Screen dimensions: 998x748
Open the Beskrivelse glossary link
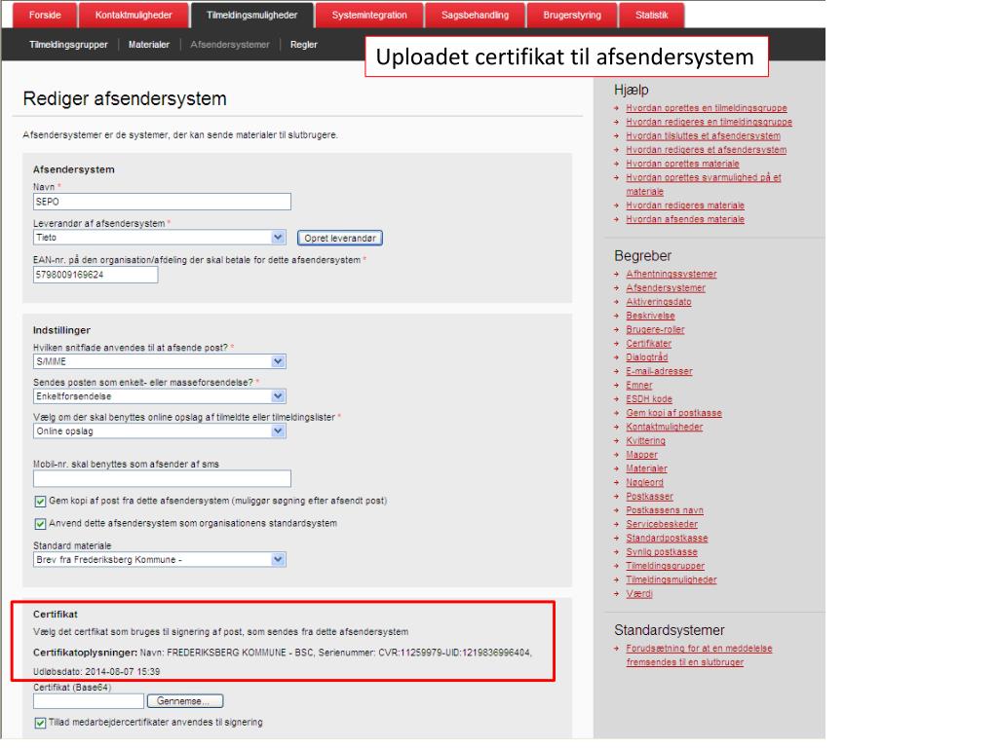650,317
